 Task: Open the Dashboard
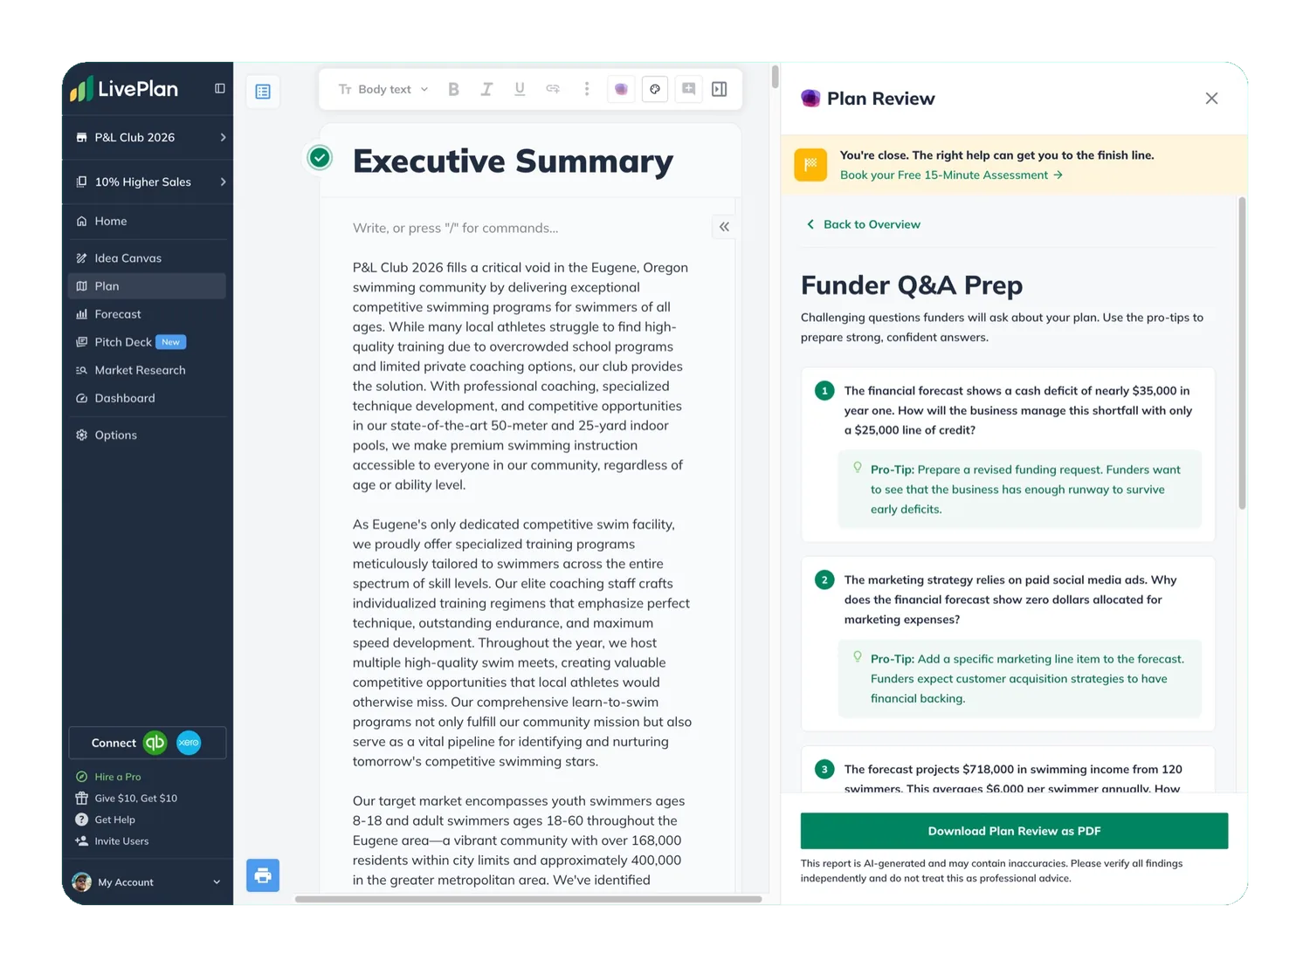pyautogui.click(x=147, y=398)
